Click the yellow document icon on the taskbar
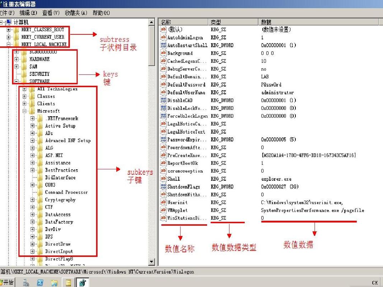The width and height of the screenshot is (383, 287). [x=68, y=282]
